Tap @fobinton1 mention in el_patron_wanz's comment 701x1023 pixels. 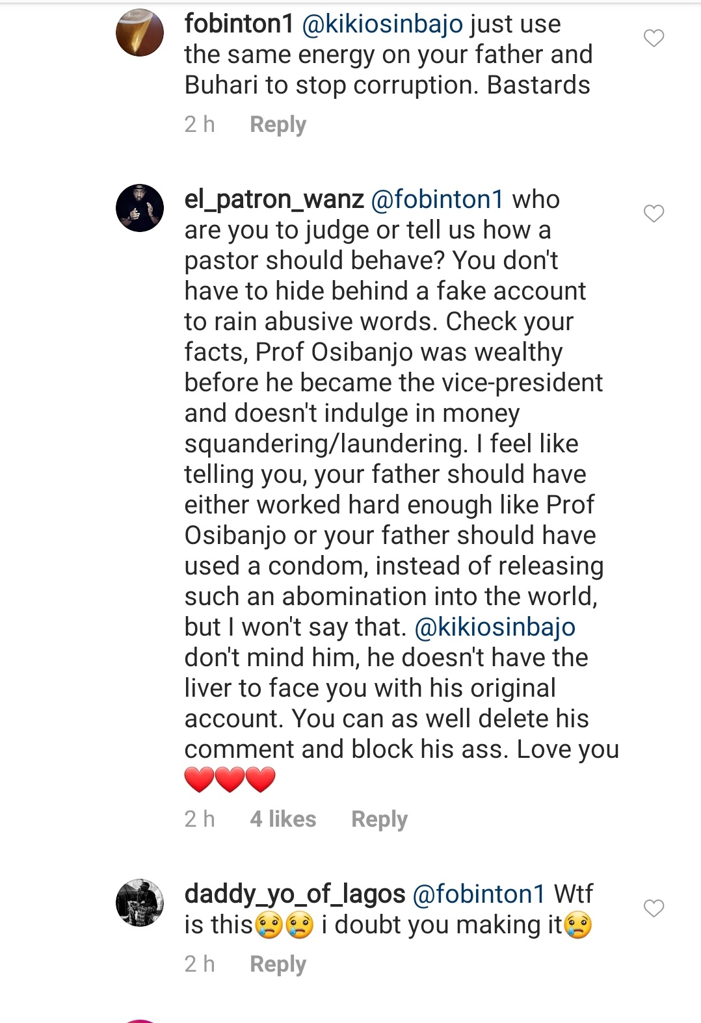click(x=437, y=200)
